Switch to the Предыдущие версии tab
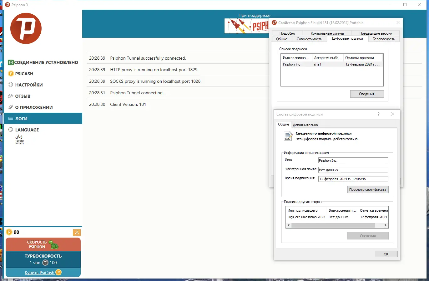The width and height of the screenshot is (429, 281). pyautogui.click(x=376, y=33)
